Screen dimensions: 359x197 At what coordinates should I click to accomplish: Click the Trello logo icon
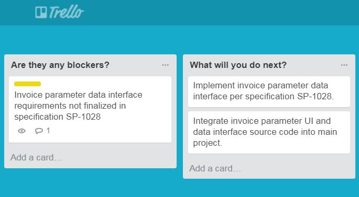(x=41, y=12)
